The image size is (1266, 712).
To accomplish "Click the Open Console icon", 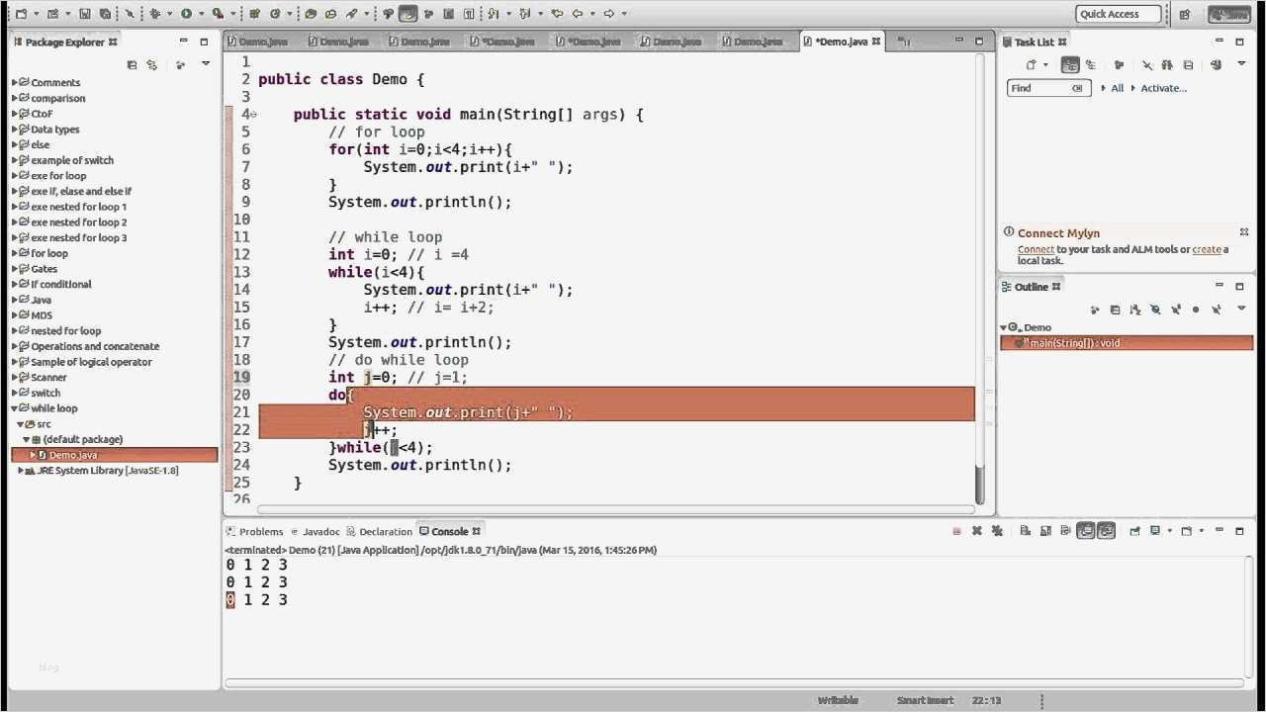I will tap(1187, 531).
